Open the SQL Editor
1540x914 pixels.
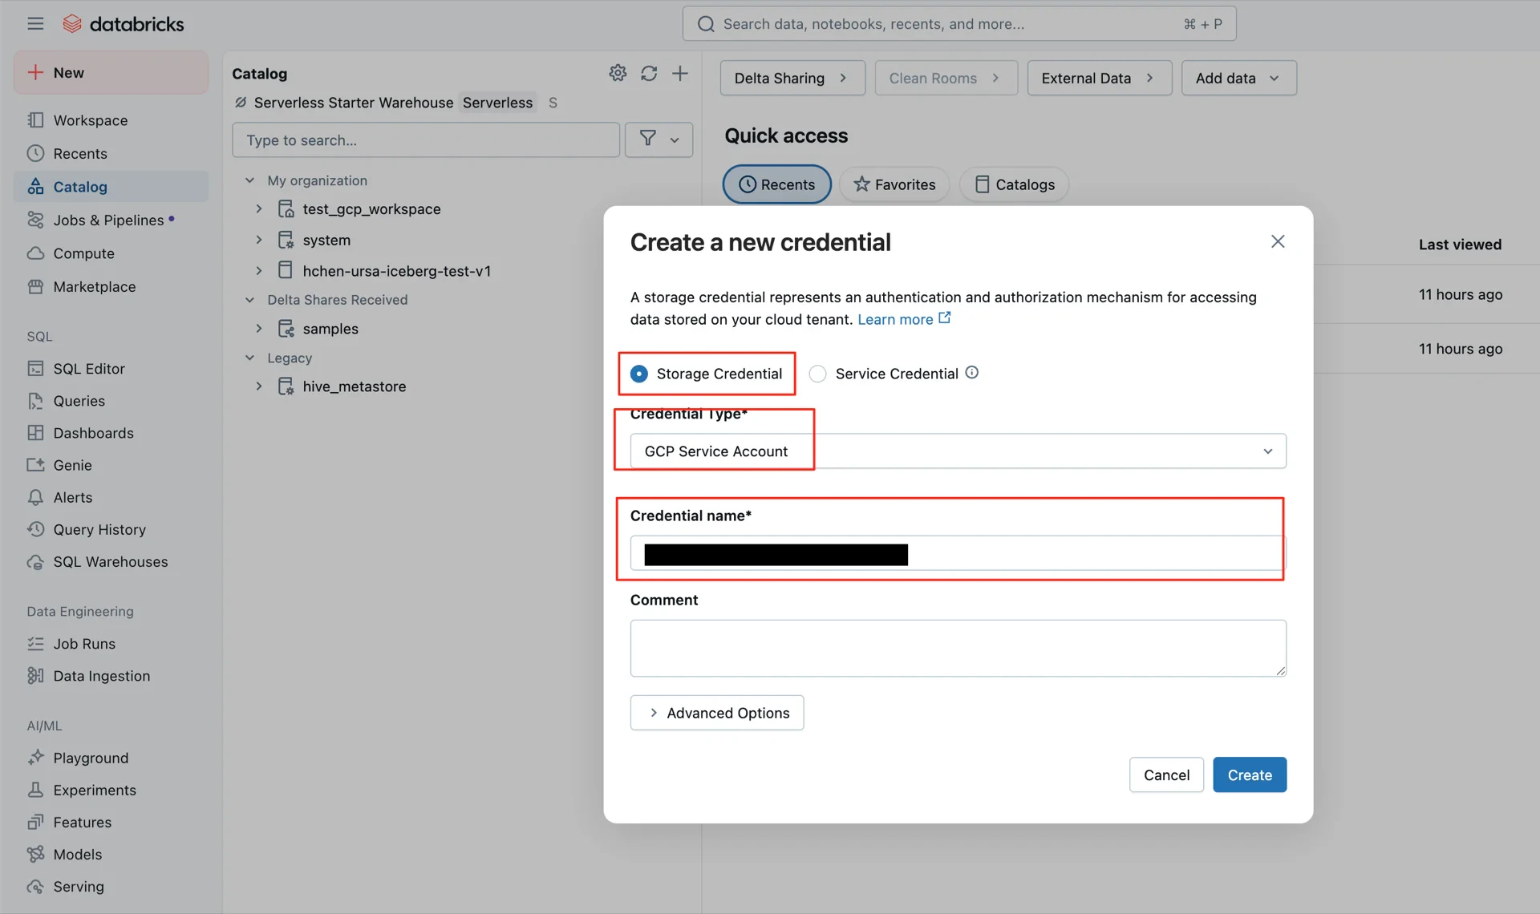point(111,369)
